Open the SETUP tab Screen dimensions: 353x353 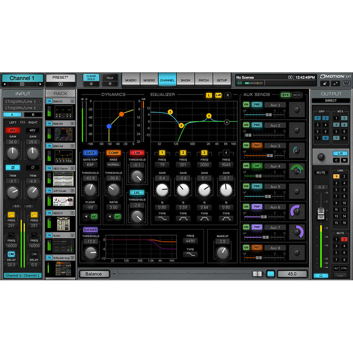[x=222, y=80]
